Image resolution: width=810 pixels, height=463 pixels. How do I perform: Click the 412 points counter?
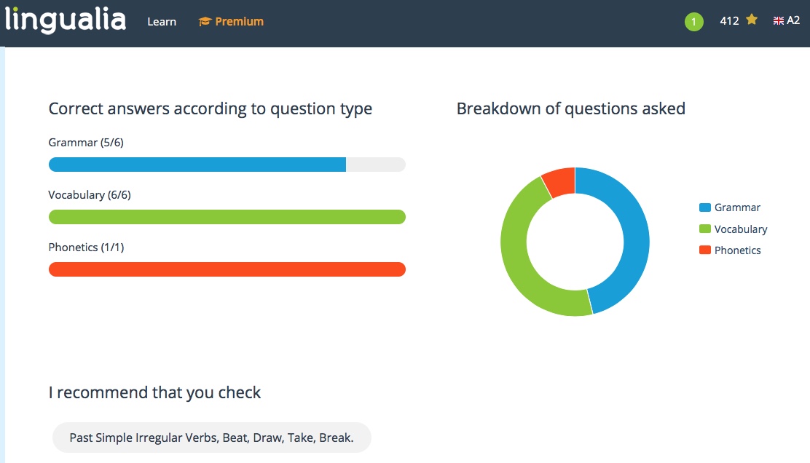(x=729, y=21)
